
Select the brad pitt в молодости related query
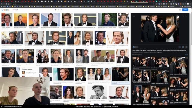pyautogui.click(x=29, y=73)
